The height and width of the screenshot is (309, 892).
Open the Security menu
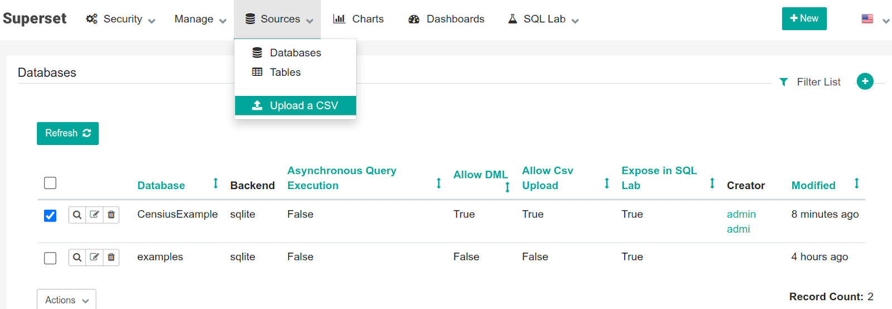pyautogui.click(x=120, y=19)
